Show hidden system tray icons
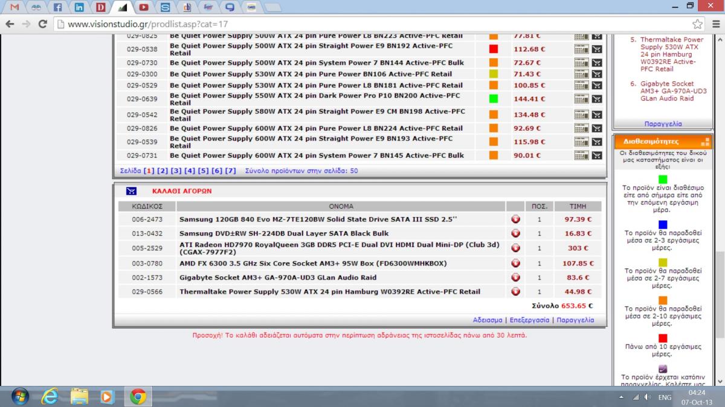This screenshot has height=407, width=725. tap(621, 397)
